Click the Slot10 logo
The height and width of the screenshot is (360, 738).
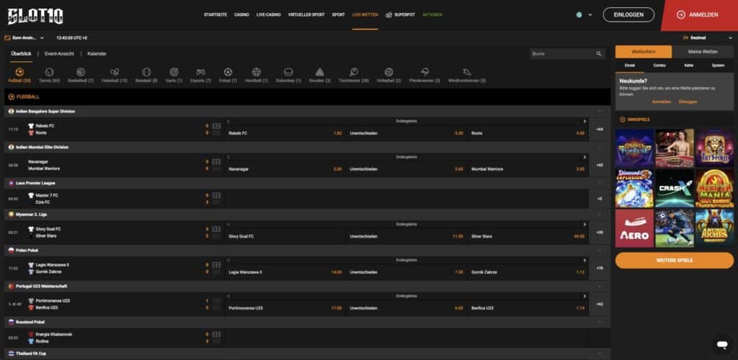click(35, 17)
